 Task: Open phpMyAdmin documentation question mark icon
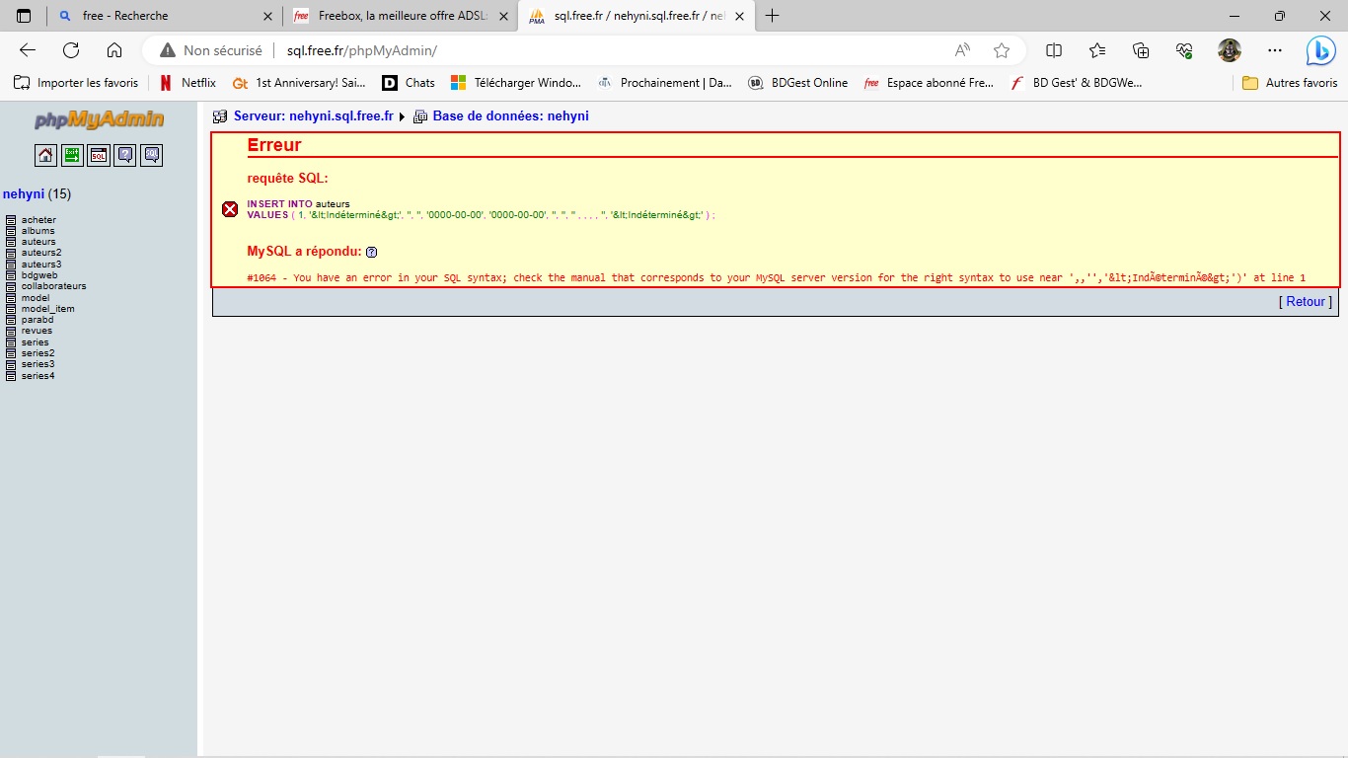[124, 155]
